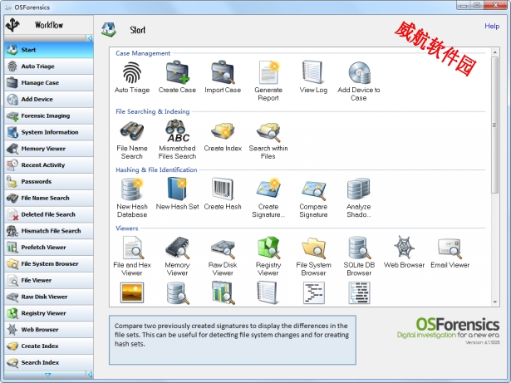Click the Create Index icon
The width and height of the screenshot is (511, 383).
click(x=223, y=131)
